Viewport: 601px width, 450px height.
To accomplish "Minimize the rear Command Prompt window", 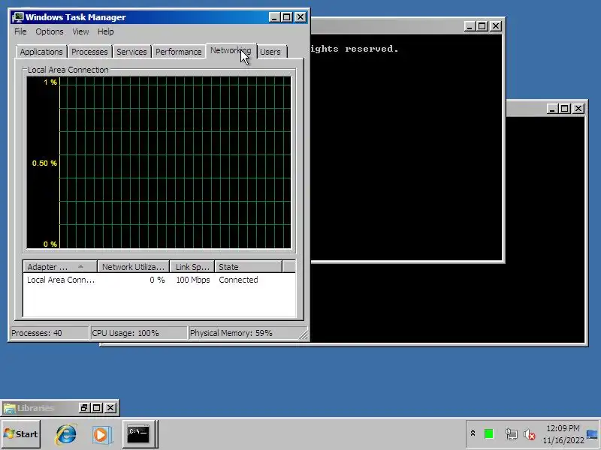I will tap(552, 109).
